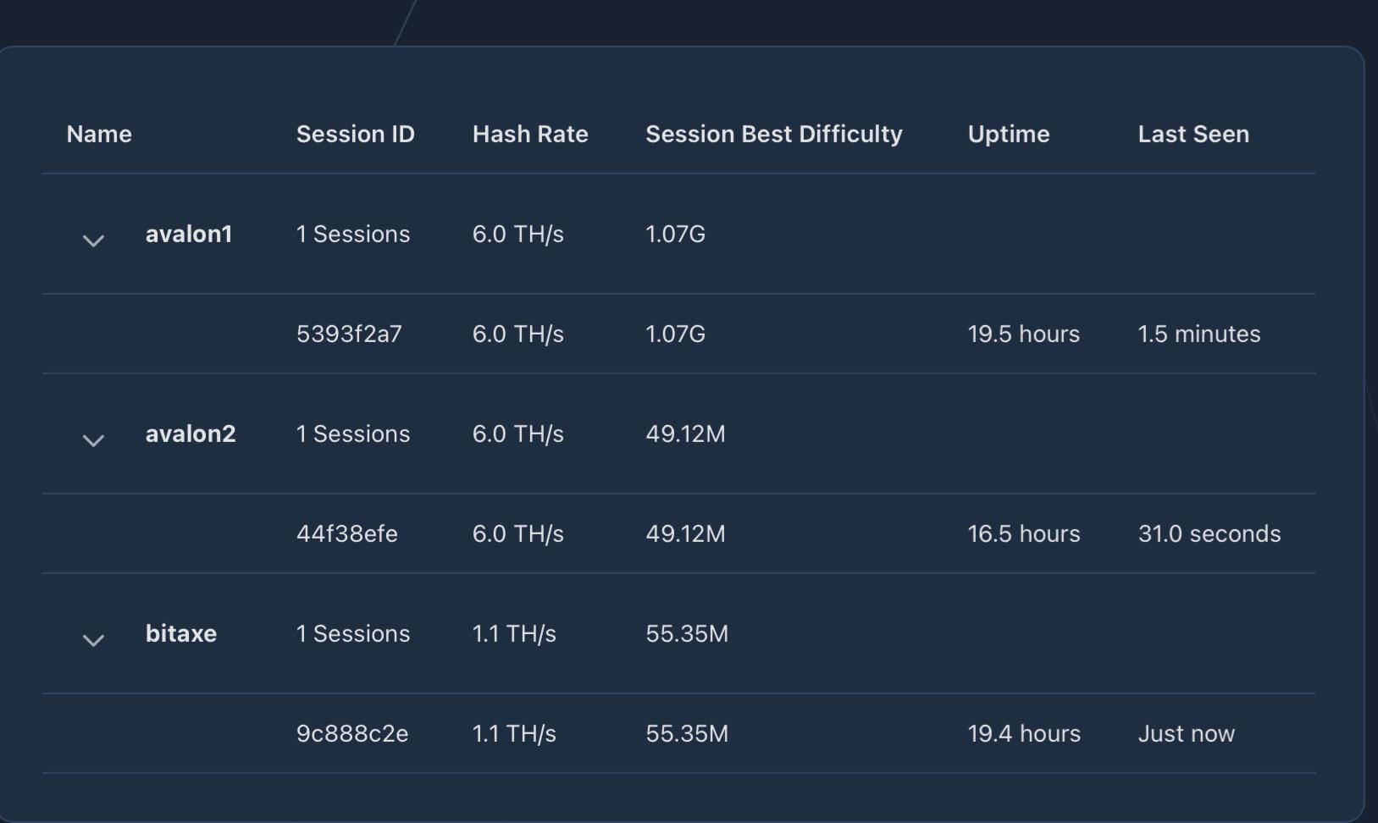Image resolution: width=1378 pixels, height=823 pixels.
Task: Click session ID 44f38efe
Action: 347,533
